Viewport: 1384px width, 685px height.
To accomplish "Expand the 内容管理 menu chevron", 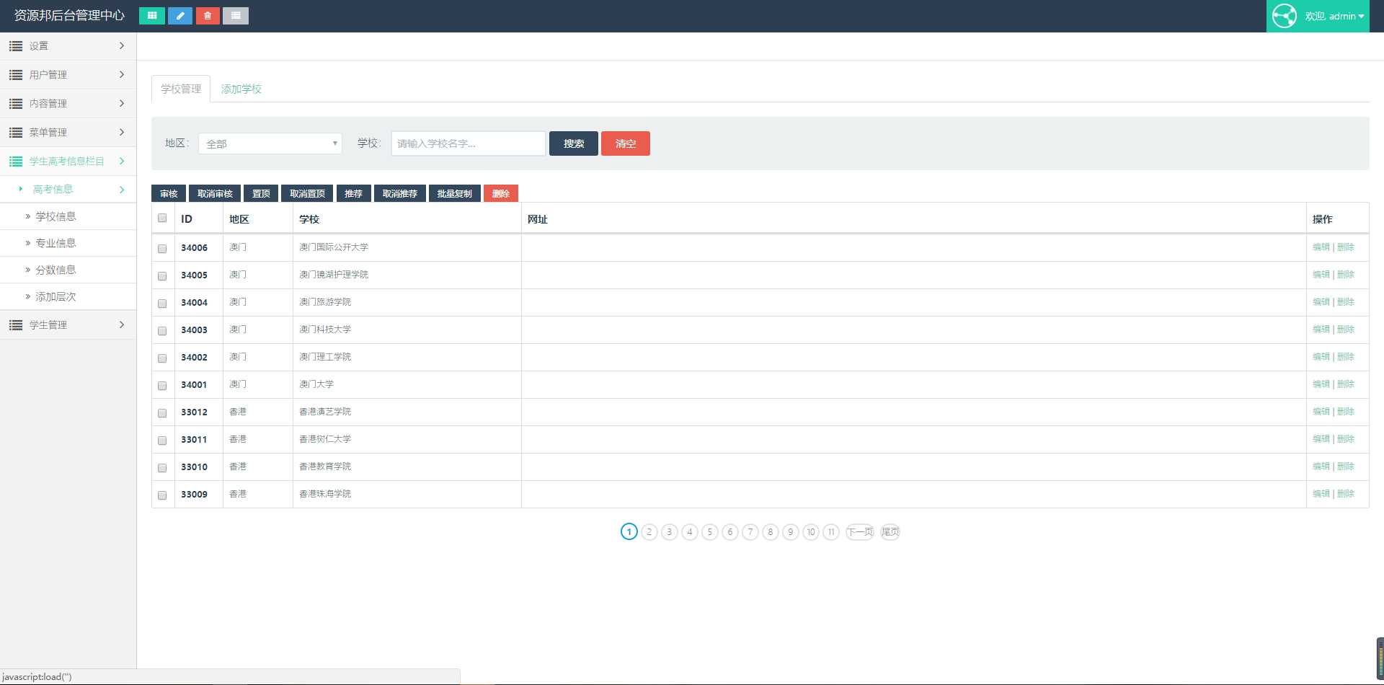I will point(122,104).
